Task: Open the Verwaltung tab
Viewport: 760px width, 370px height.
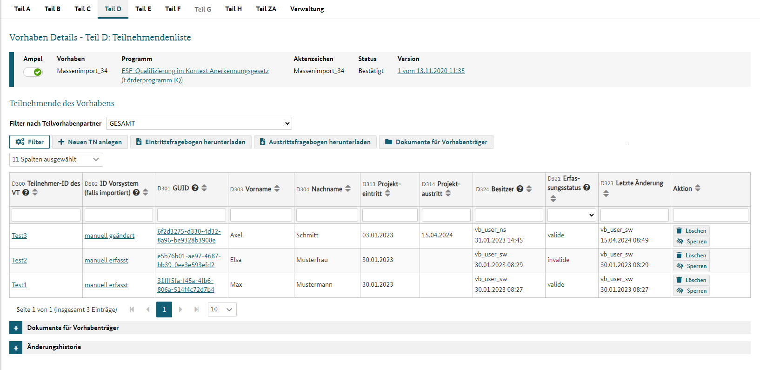Action: click(307, 9)
